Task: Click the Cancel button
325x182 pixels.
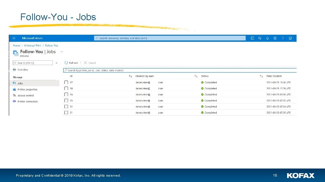Action: [89, 63]
